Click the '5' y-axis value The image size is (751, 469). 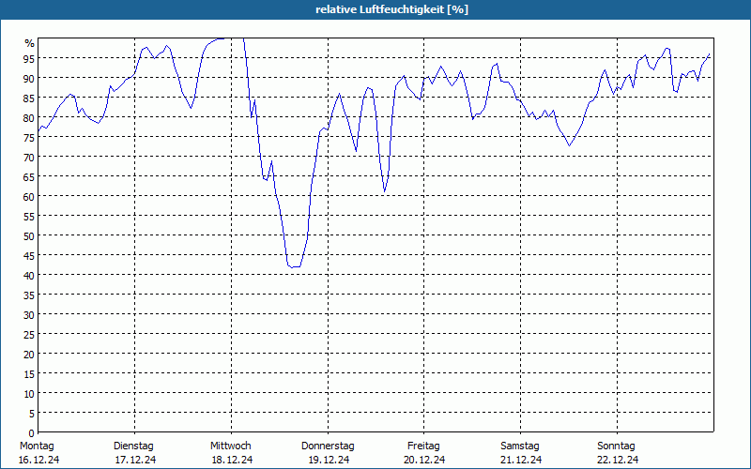pos(32,414)
